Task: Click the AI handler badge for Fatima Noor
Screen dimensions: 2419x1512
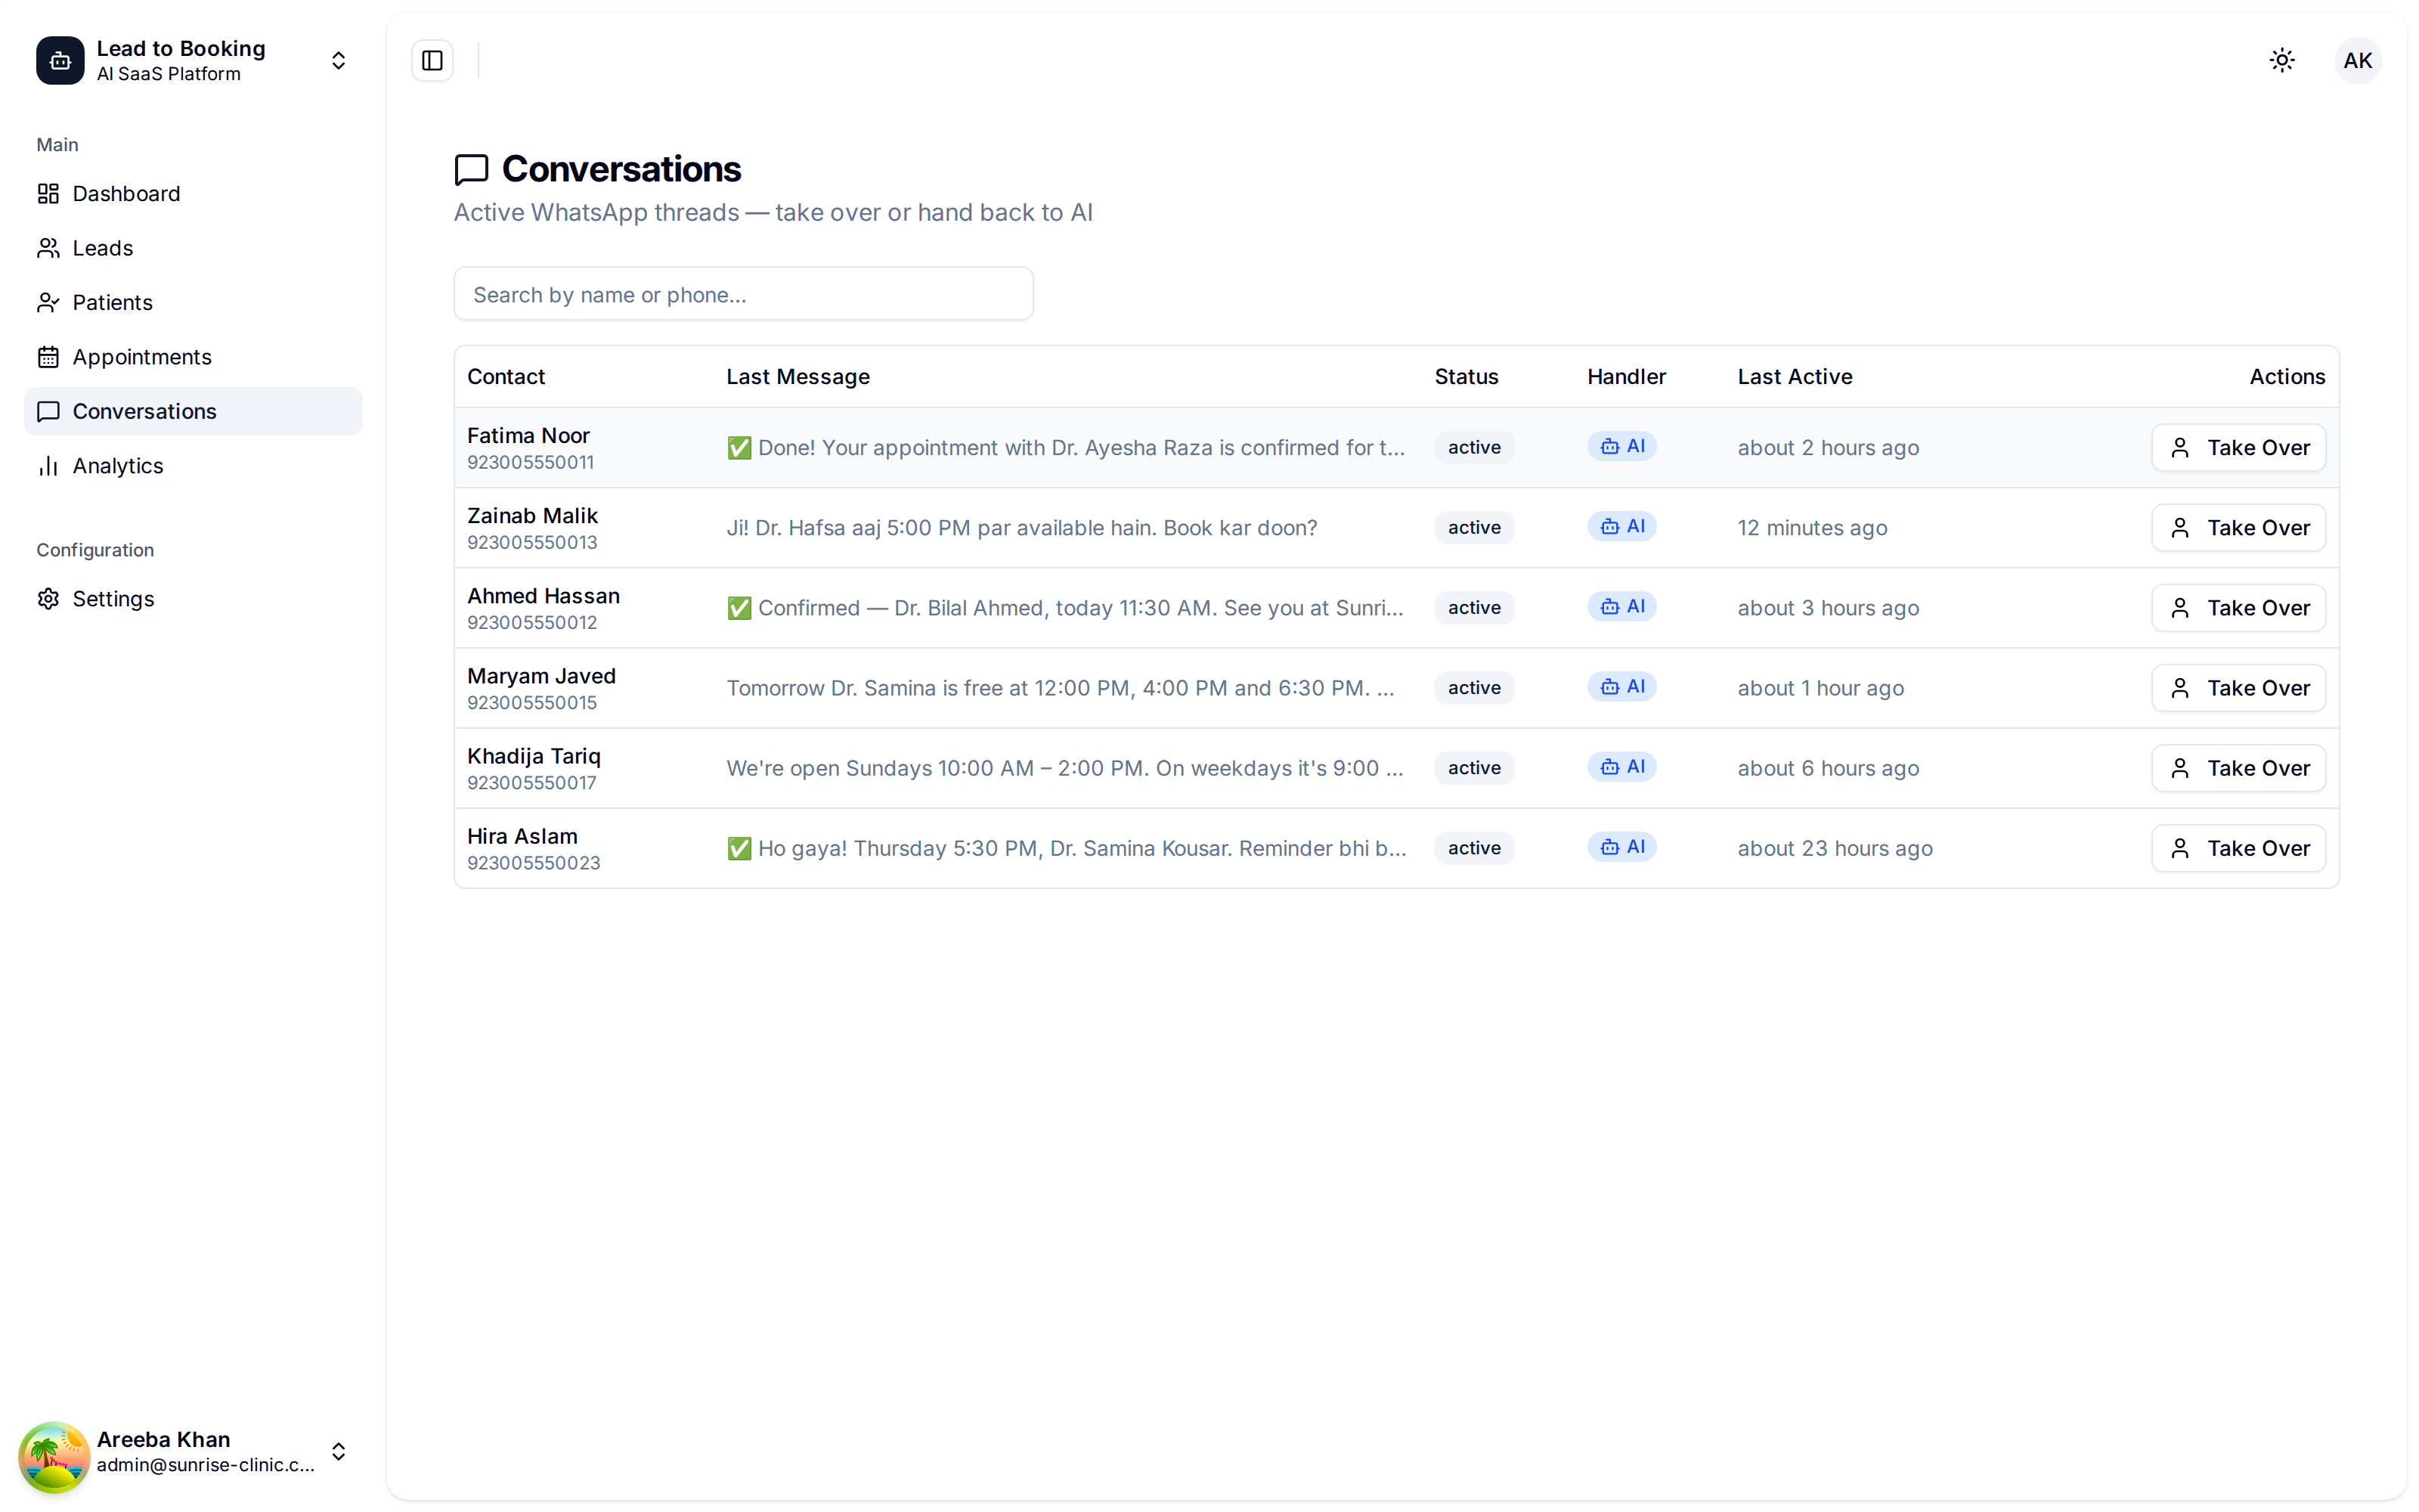Action: (x=1621, y=446)
